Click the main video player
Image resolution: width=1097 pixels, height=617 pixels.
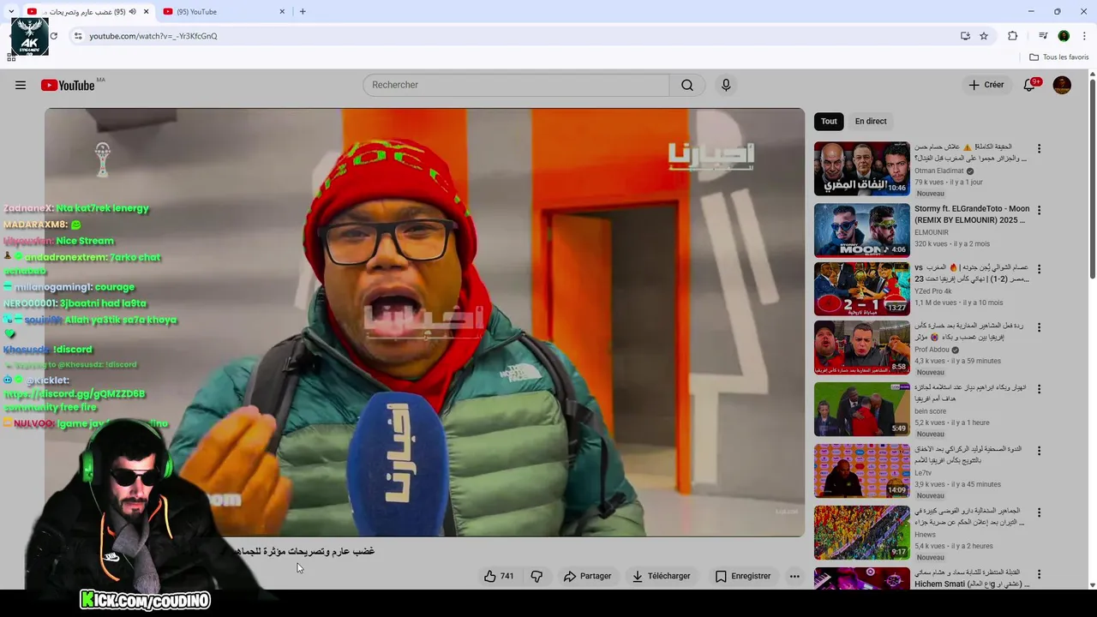(425, 322)
